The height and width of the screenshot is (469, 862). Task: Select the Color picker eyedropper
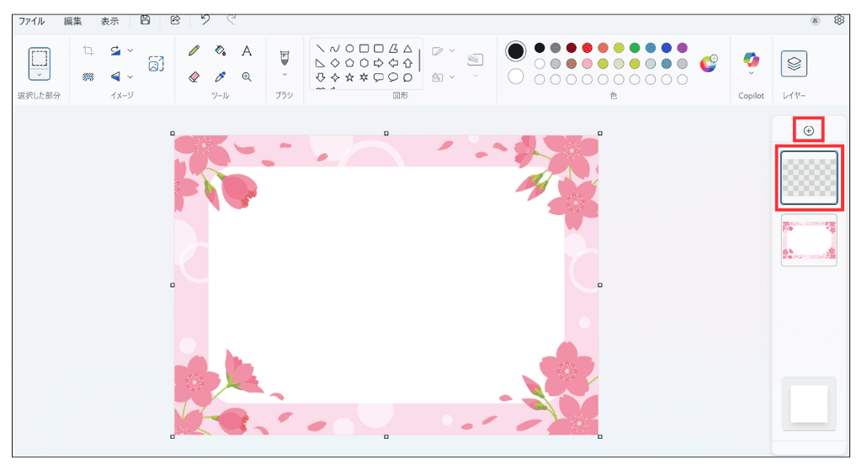click(221, 76)
